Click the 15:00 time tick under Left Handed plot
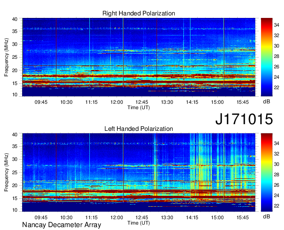The height and width of the screenshot is (230, 284). click(217, 217)
